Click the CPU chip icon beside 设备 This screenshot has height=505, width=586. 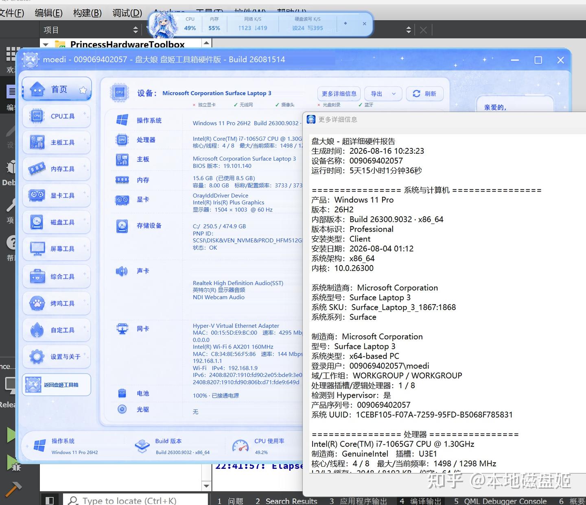pos(120,92)
